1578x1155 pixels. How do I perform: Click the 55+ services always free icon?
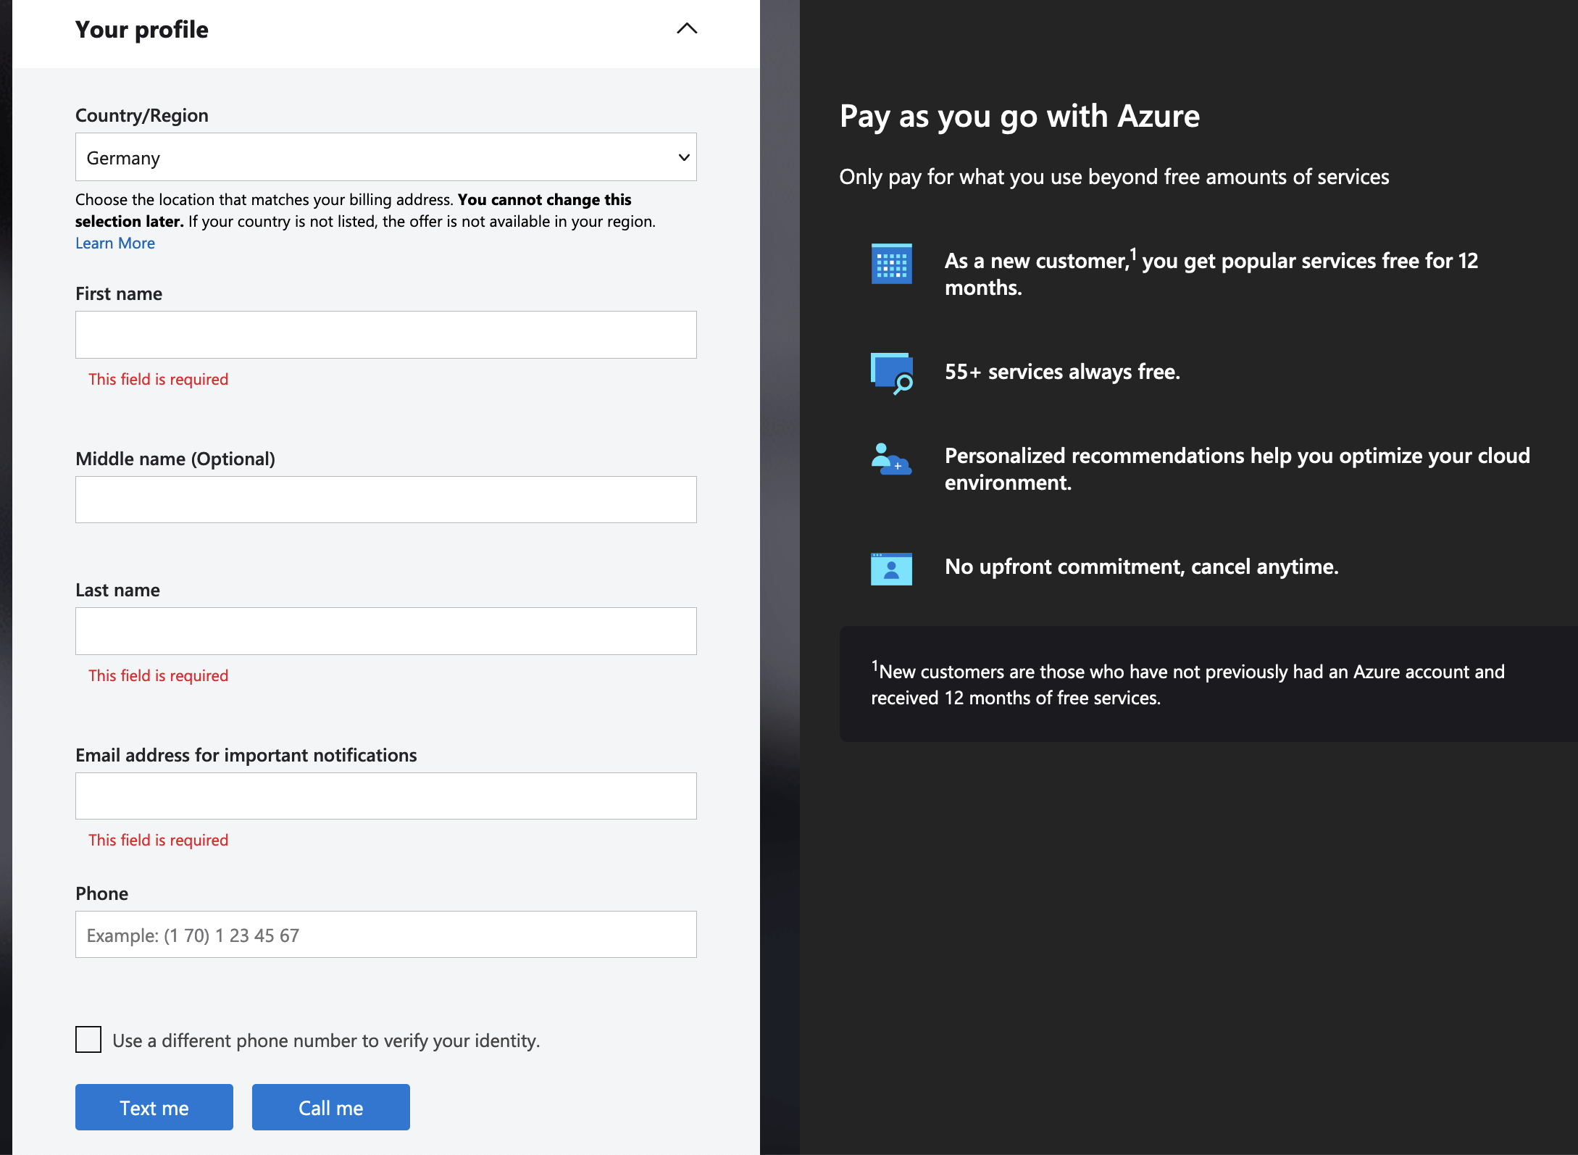(x=891, y=373)
